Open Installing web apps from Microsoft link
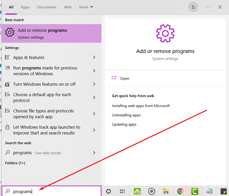Screen dimensions: 229x196 [141, 106]
